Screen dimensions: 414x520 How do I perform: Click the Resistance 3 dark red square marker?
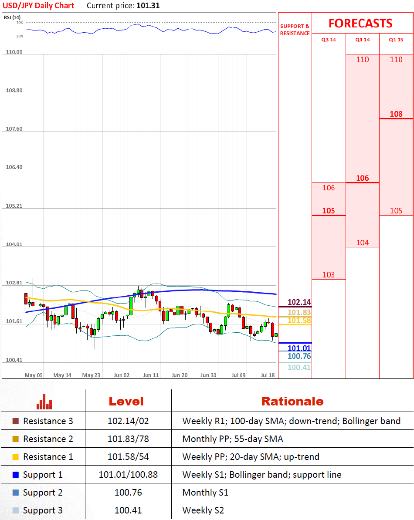click(16, 421)
